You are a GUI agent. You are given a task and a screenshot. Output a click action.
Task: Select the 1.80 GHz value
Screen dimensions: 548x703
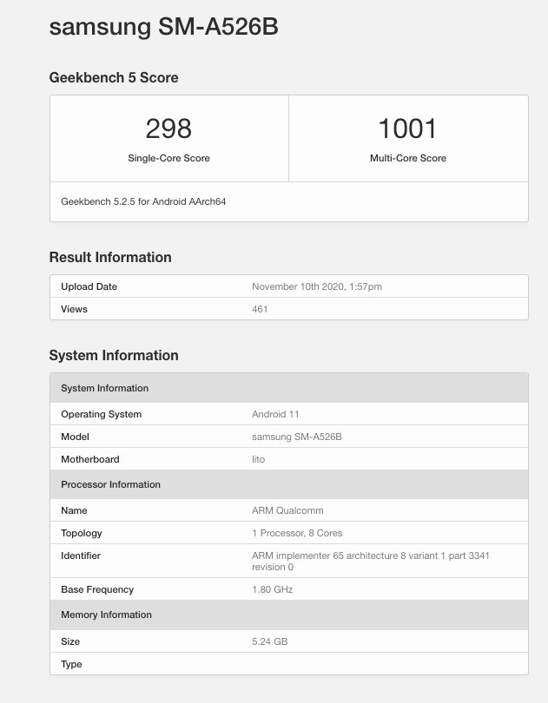pyautogui.click(x=273, y=589)
